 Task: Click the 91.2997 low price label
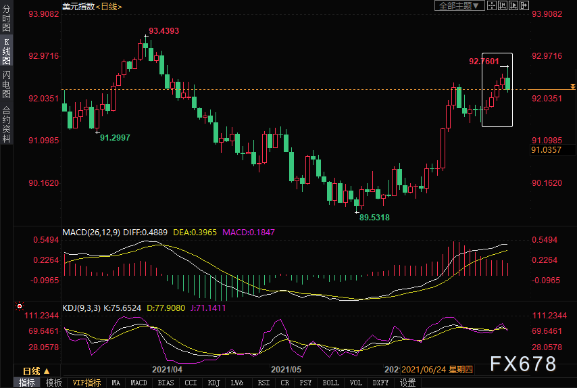pyautogui.click(x=115, y=138)
